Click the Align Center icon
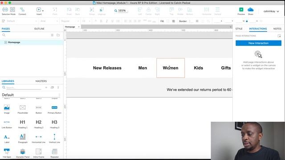 click(148, 9)
